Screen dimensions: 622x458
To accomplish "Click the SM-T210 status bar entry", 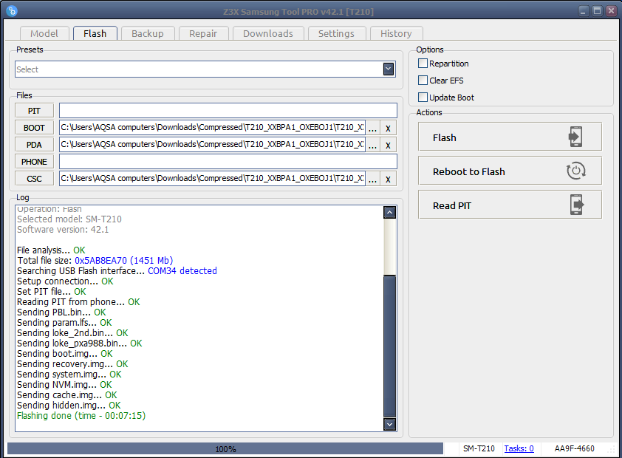I will (x=479, y=448).
